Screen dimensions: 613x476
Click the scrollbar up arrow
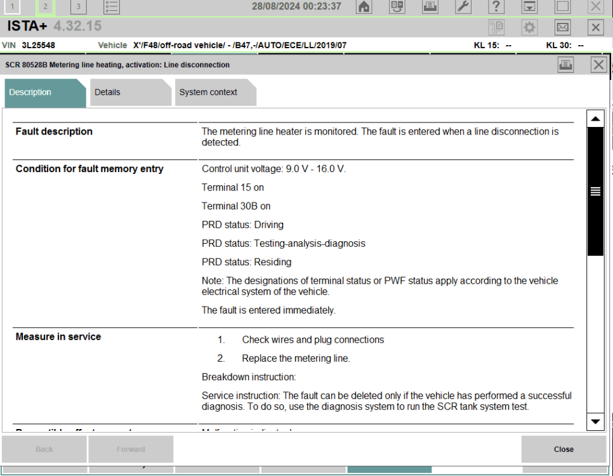595,119
